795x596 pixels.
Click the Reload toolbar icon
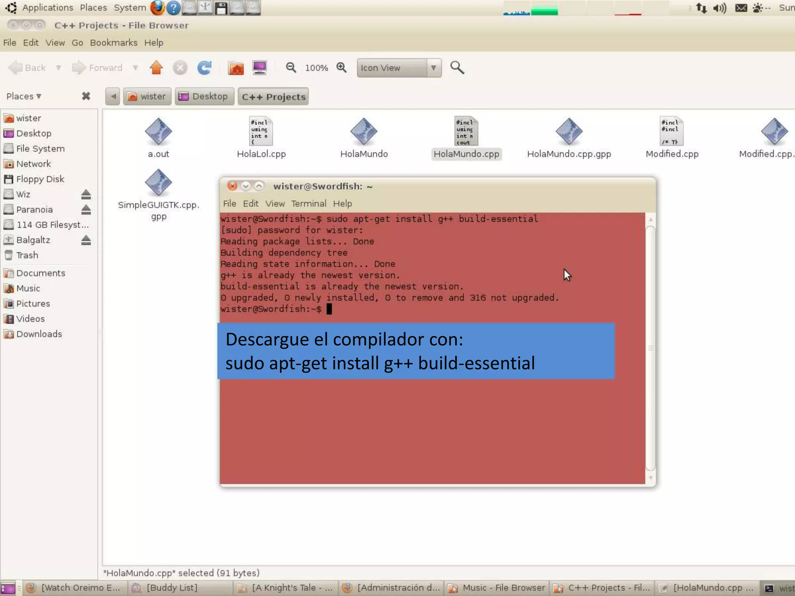[204, 68]
